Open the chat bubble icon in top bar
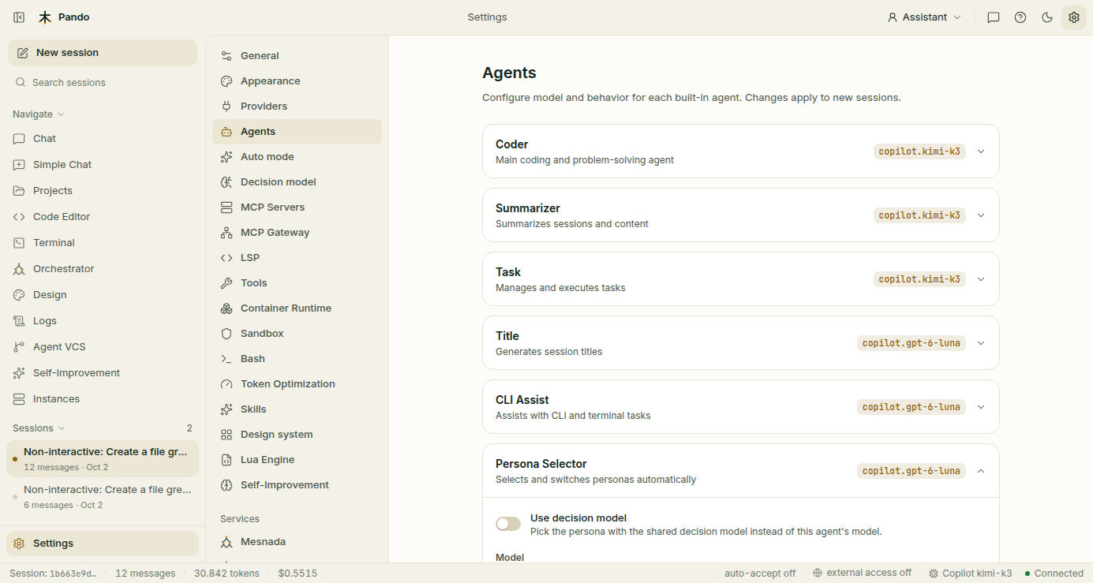 click(994, 17)
